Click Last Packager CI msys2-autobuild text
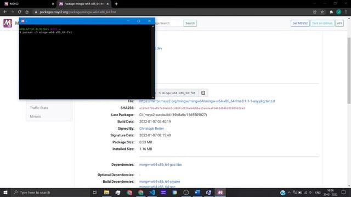 [173, 115]
